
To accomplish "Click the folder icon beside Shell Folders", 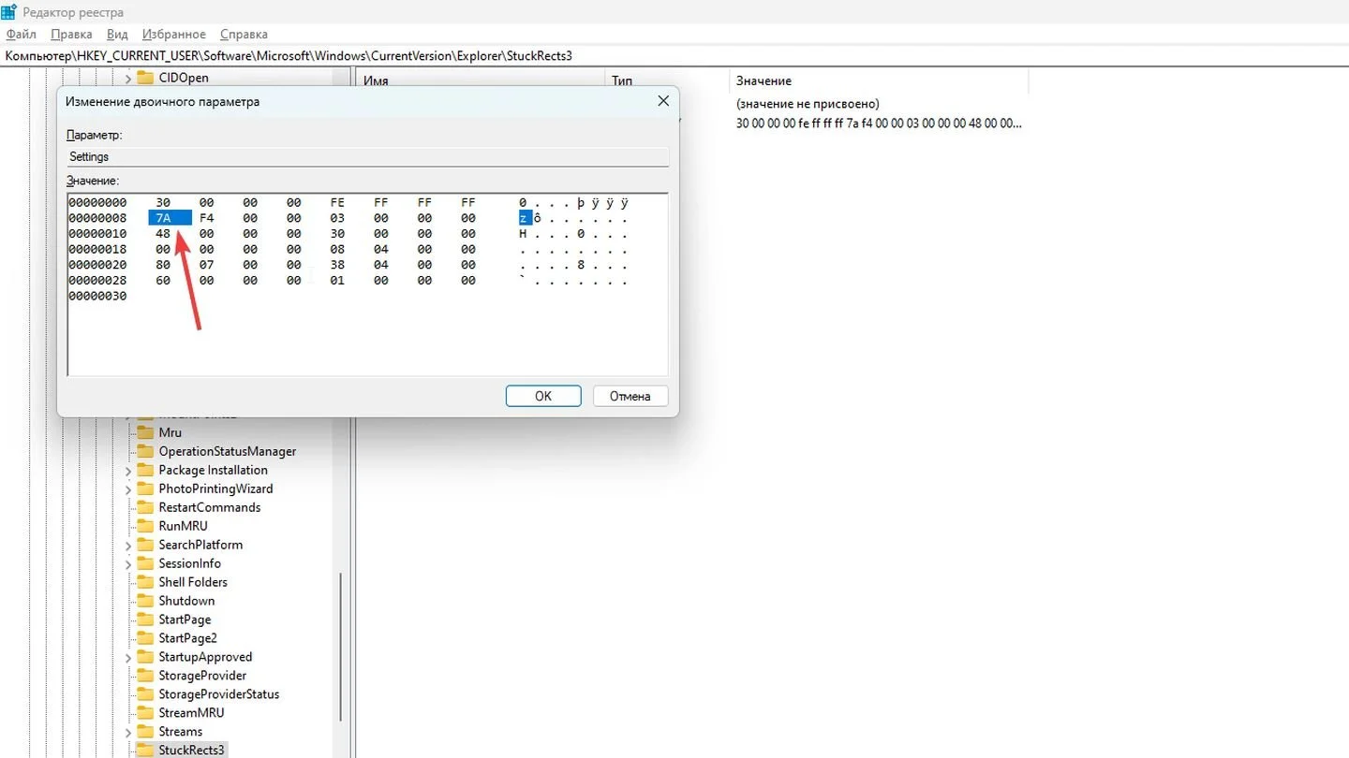I will pos(144,582).
